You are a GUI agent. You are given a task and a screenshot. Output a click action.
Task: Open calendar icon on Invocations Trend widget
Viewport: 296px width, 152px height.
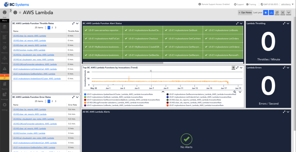coord(234,68)
